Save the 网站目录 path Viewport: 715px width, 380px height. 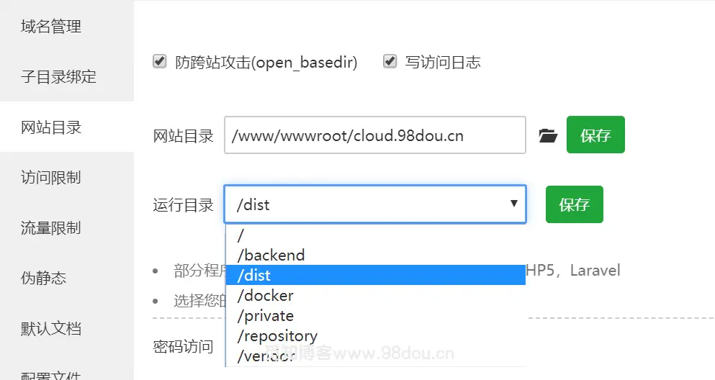595,135
